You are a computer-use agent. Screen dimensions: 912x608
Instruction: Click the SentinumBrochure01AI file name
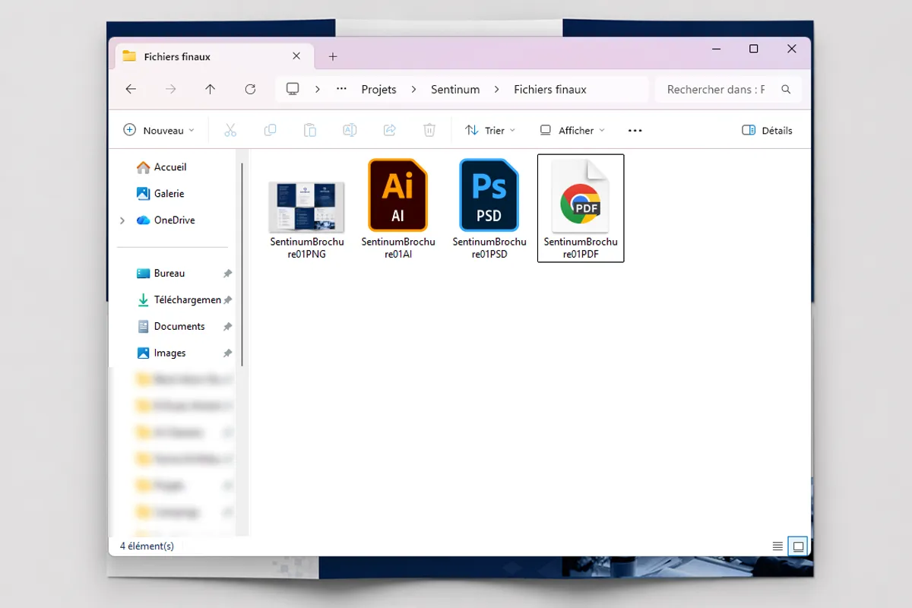tap(398, 248)
